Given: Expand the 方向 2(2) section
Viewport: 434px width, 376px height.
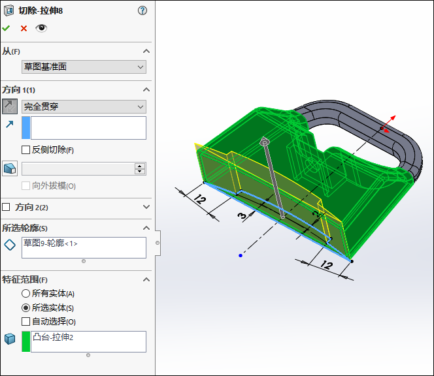Looking at the screenshot, I should point(146,207).
